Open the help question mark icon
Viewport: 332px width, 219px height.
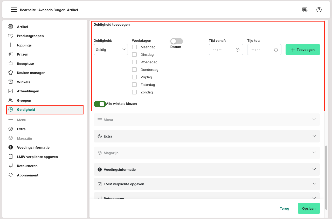point(319,10)
